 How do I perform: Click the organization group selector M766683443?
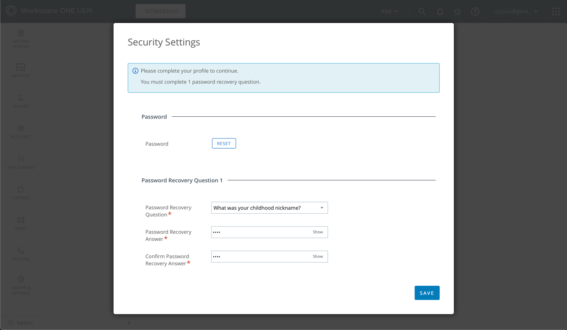[x=160, y=11]
